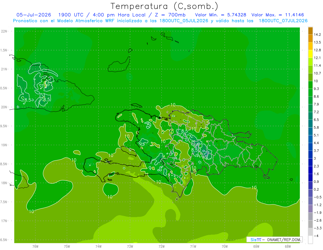Click the '11.4' colorbar label
Viewport: 323px width, 250px height.
pyautogui.click(x=317, y=66)
